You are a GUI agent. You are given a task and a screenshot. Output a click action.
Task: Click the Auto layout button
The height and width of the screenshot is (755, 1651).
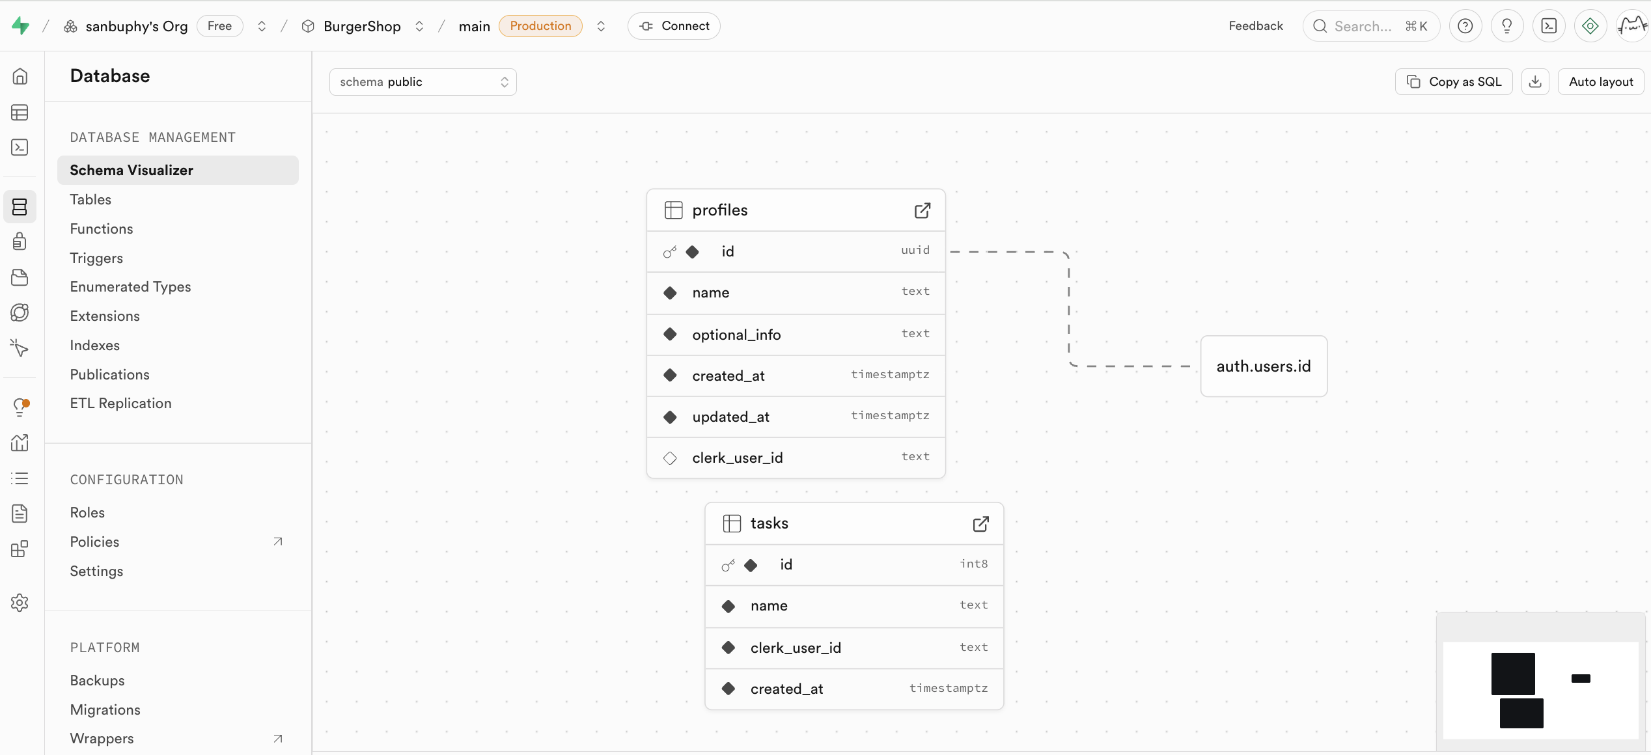[x=1600, y=82]
